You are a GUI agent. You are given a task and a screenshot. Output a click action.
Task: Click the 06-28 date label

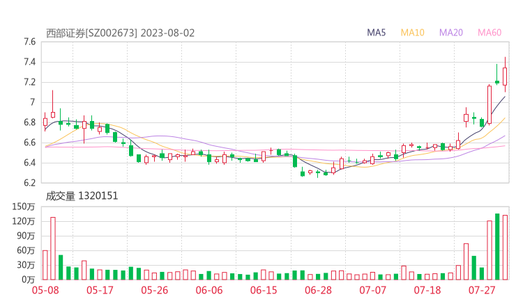[x=318, y=290]
